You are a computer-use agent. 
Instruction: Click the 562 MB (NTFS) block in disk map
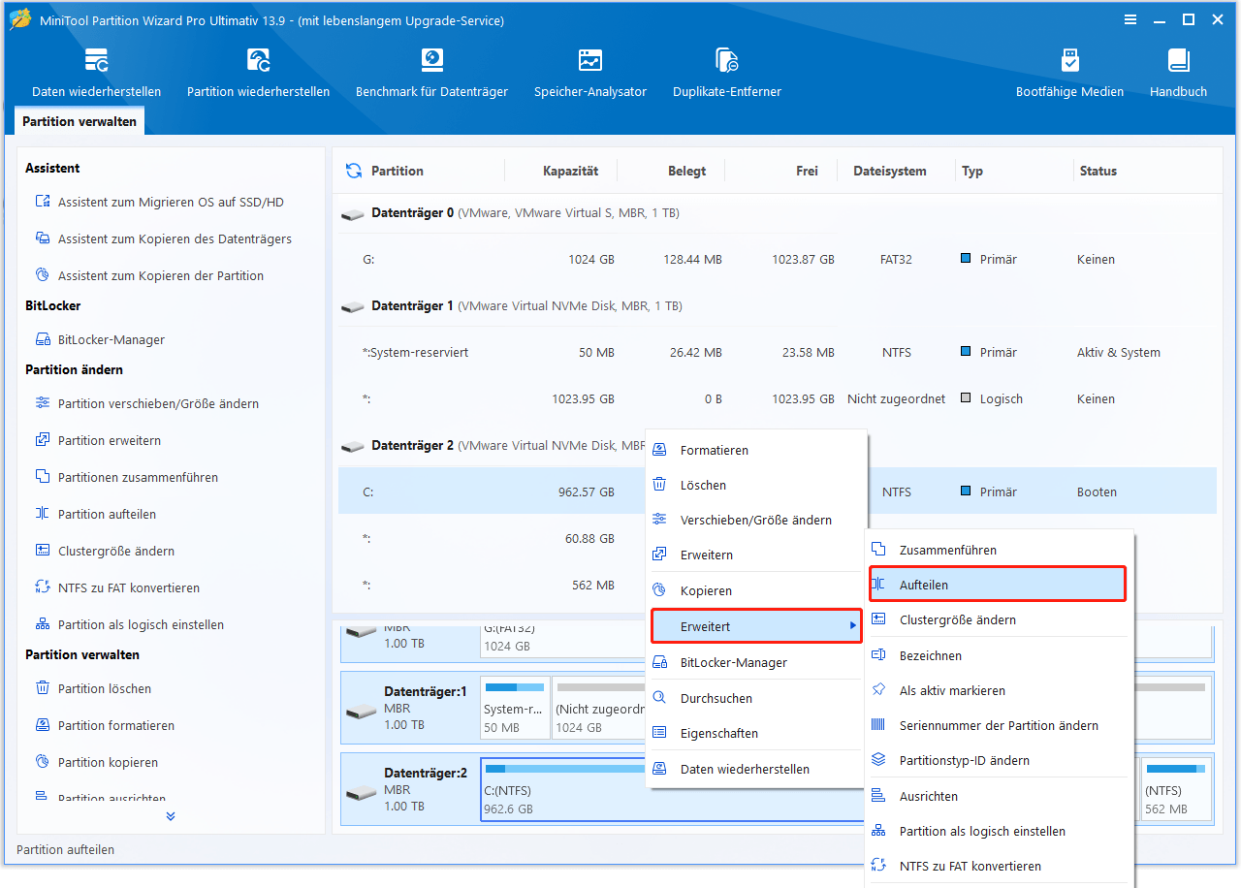tap(1177, 790)
